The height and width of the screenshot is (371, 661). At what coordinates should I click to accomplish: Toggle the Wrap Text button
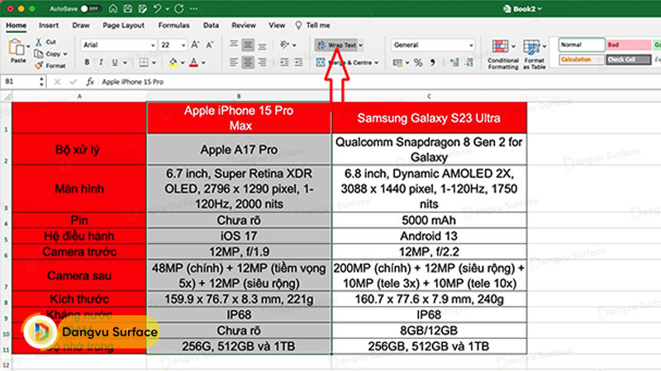(x=336, y=45)
